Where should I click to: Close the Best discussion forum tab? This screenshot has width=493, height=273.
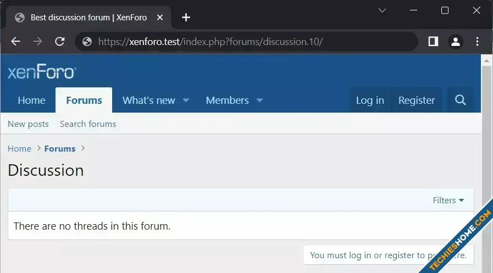[160, 18]
